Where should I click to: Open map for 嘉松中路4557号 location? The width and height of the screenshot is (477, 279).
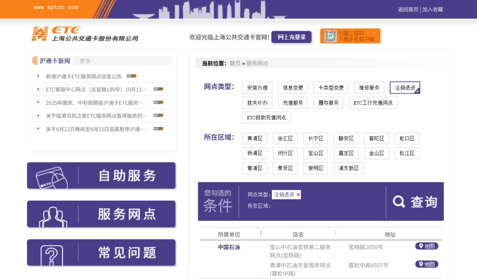coord(427,264)
